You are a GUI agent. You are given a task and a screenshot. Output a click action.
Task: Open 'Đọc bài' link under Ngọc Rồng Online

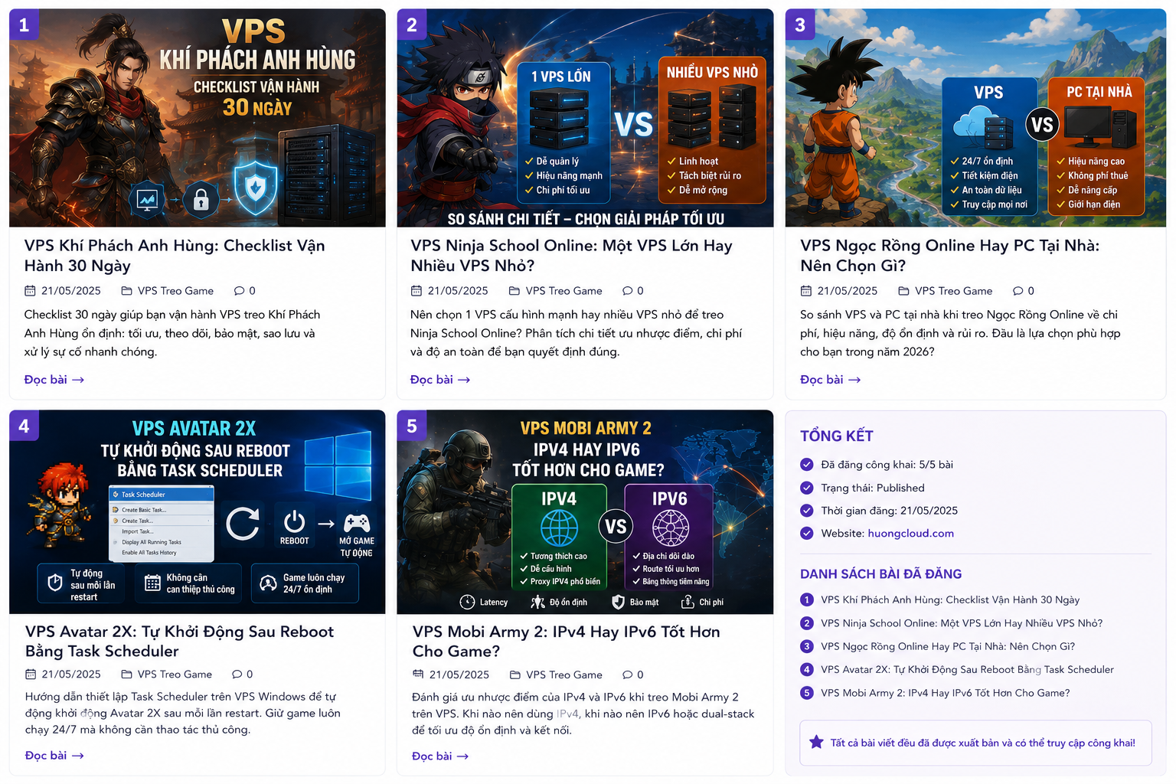[831, 380]
